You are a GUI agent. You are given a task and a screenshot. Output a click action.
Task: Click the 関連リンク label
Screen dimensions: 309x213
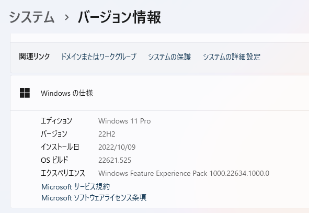point(35,57)
